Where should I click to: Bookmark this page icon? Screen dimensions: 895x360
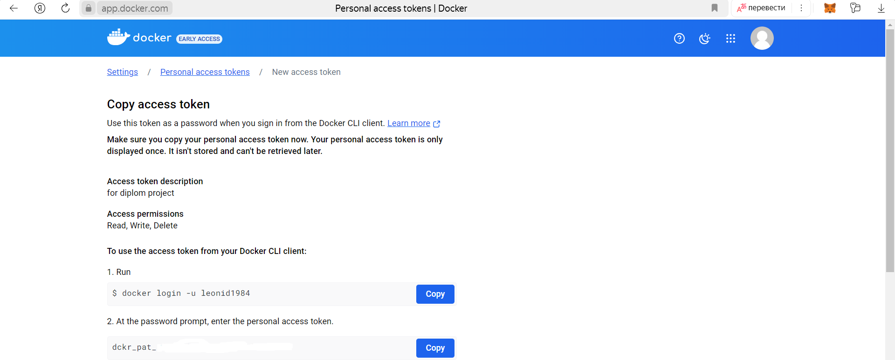714,8
